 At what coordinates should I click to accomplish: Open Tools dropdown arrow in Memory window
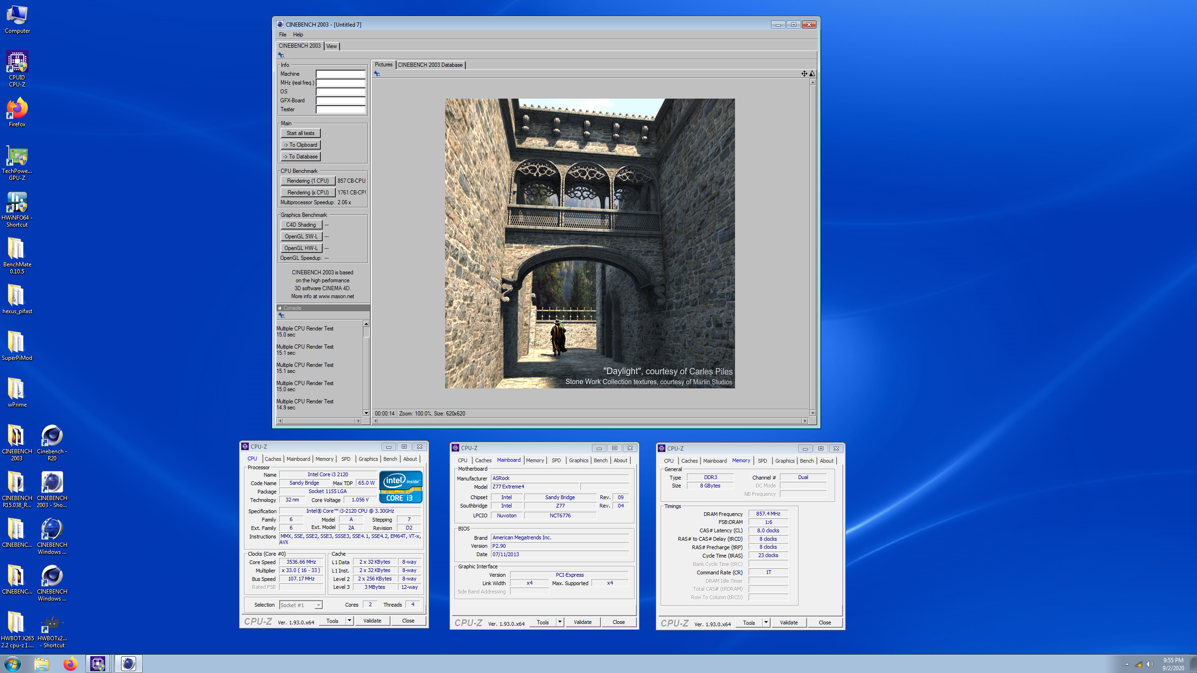click(766, 623)
